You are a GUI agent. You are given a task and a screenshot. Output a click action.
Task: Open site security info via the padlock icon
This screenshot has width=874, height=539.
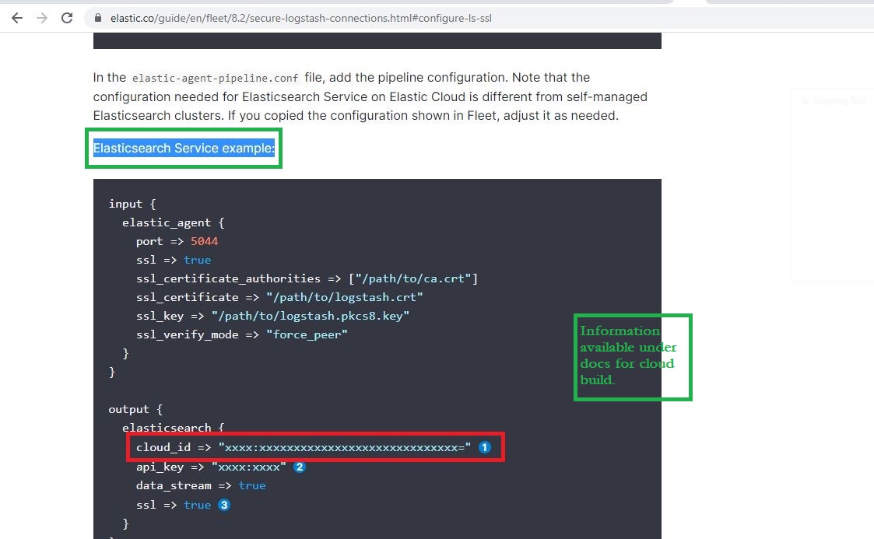pyautogui.click(x=97, y=17)
